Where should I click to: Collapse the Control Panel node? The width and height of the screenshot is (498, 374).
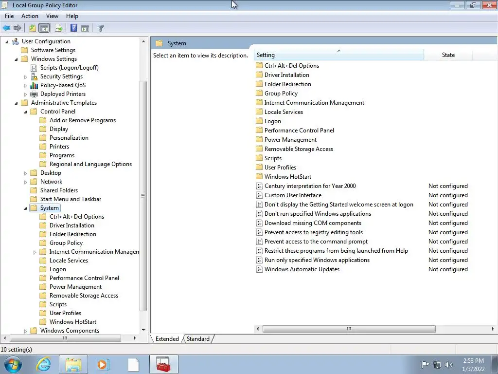(25, 112)
